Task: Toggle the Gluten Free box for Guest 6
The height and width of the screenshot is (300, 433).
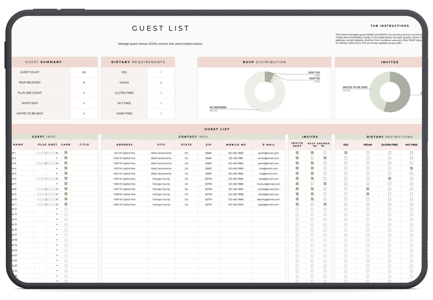Action: [x=390, y=179]
